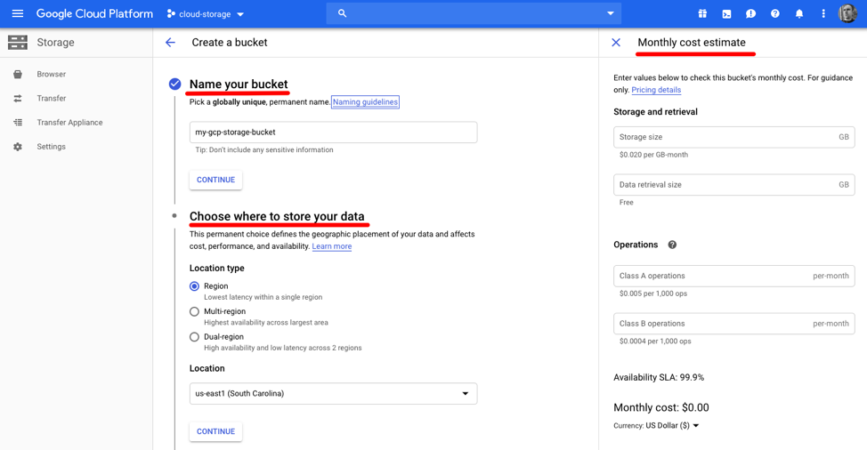Click the Storage size input field
867x450 pixels.
click(725, 137)
